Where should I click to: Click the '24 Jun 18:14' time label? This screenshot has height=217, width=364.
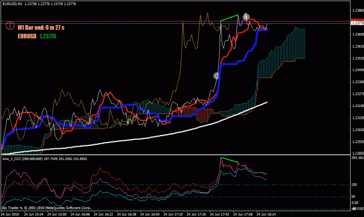click(266, 215)
